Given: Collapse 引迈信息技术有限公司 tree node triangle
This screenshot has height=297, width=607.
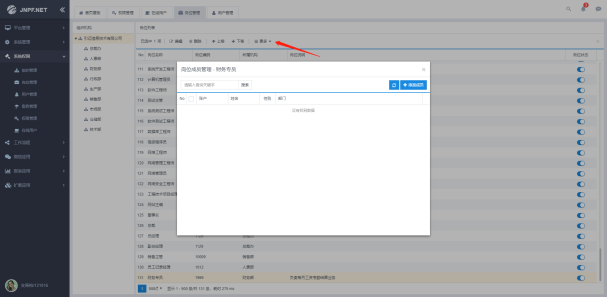Looking at the screenshot, I should point(75,38).
